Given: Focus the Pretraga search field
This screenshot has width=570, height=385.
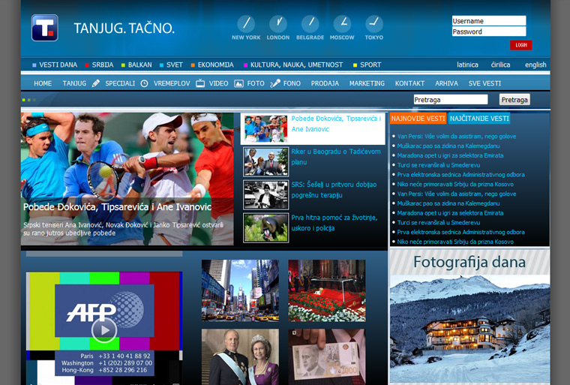Looking at the screenshot, I should [451, 99].
